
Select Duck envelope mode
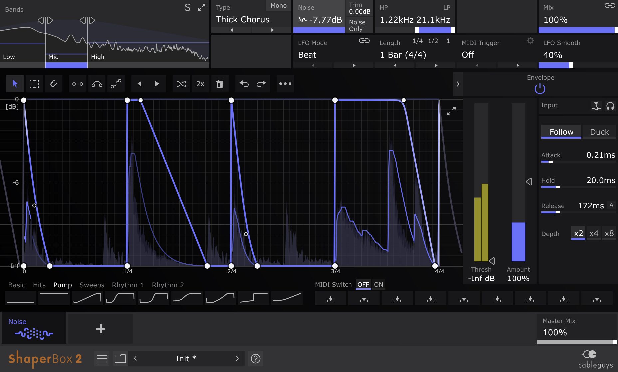click(599, 132)
